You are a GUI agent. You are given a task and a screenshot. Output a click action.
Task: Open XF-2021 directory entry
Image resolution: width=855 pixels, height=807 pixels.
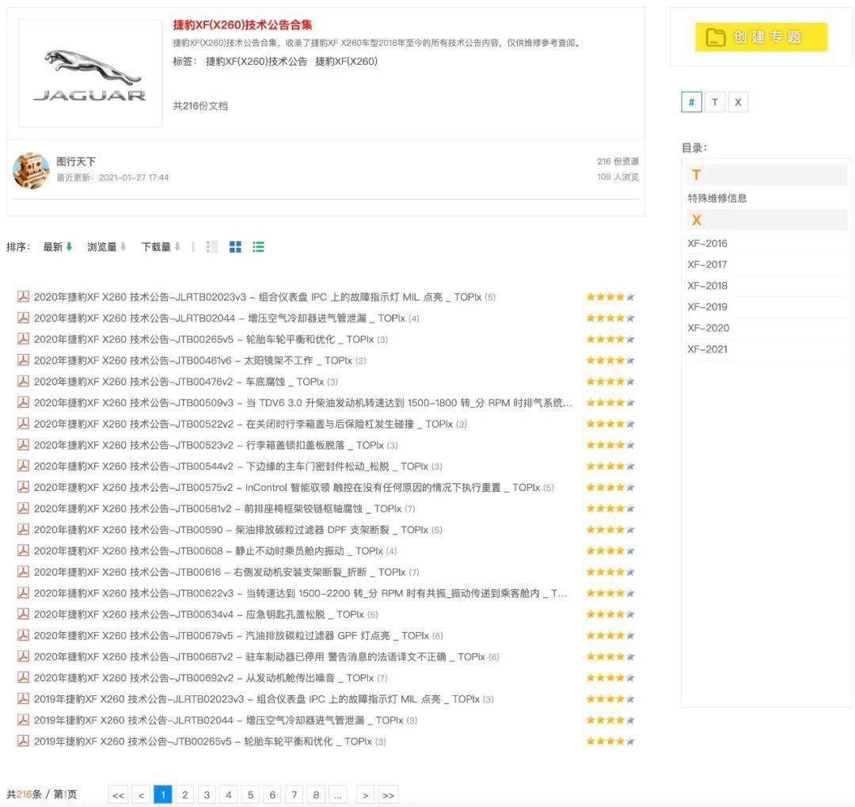[x=707, y=349]
